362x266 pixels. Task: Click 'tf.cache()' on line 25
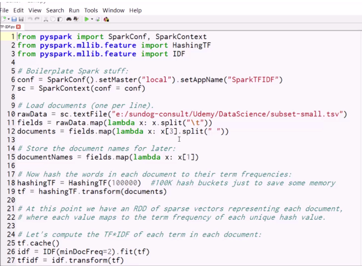(38, 243)
